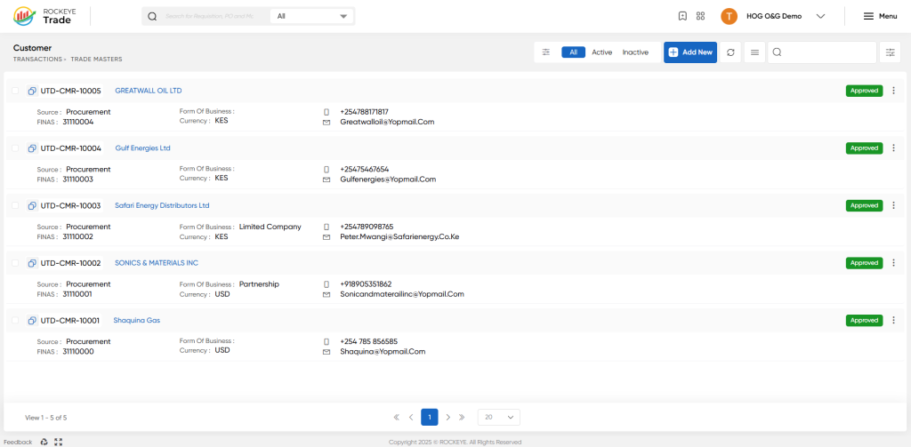Viewport: 911px width, 447px height.
Task: Go to previous page arrow
Action: tap(411, 417)
